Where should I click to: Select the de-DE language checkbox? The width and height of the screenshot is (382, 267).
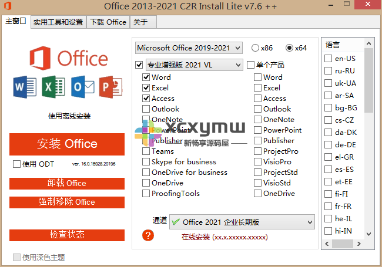(x=328, y=145)
